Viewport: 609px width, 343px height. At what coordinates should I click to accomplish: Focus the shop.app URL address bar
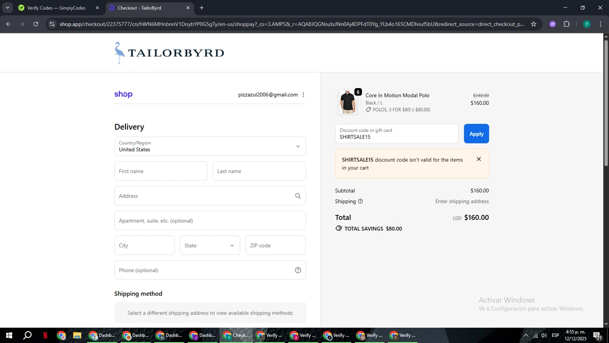tap(292, 24)
